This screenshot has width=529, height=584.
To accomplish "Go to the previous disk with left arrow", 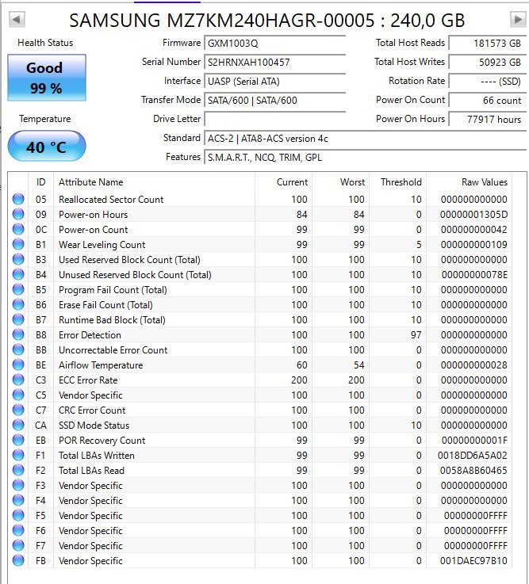I will point(17,19).
